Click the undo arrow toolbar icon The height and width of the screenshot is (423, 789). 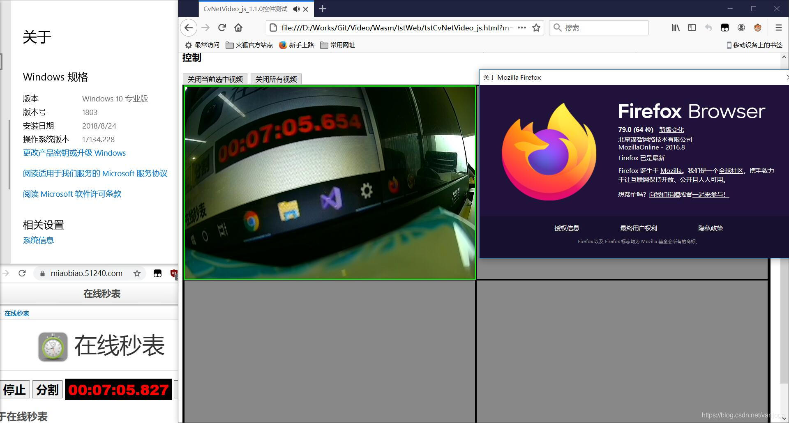708,28
